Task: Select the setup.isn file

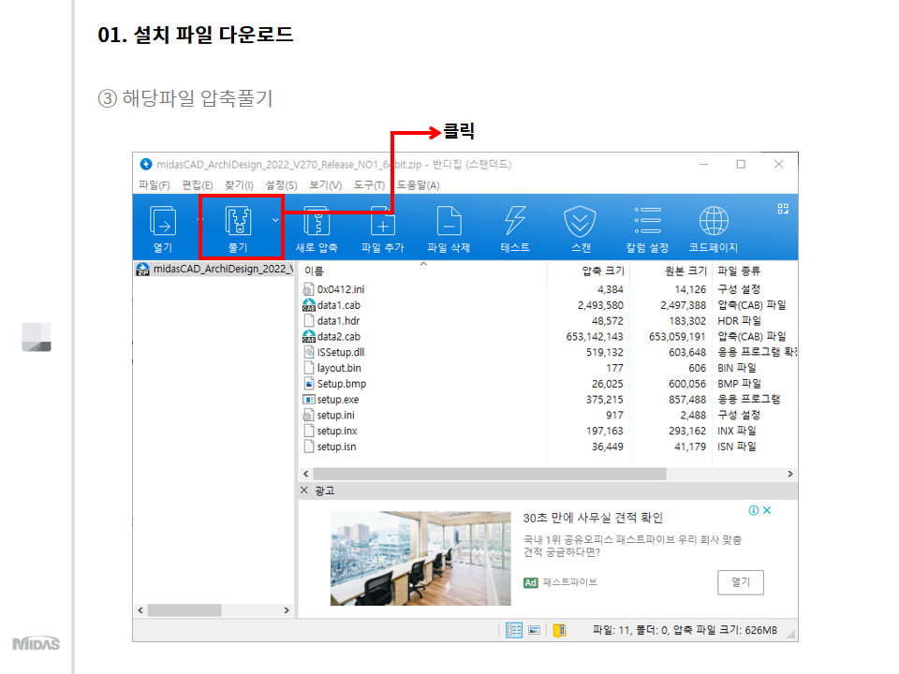Action: click(336, 447)
